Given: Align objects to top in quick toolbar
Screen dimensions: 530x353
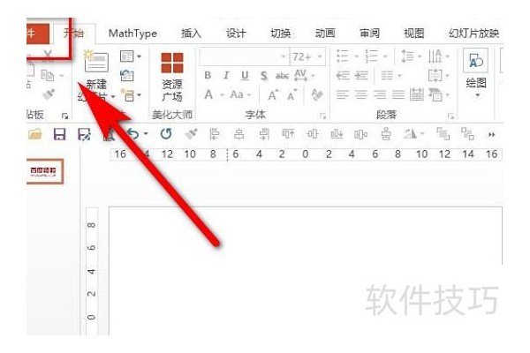Looking at the screenshot, I should click(288, 134).
